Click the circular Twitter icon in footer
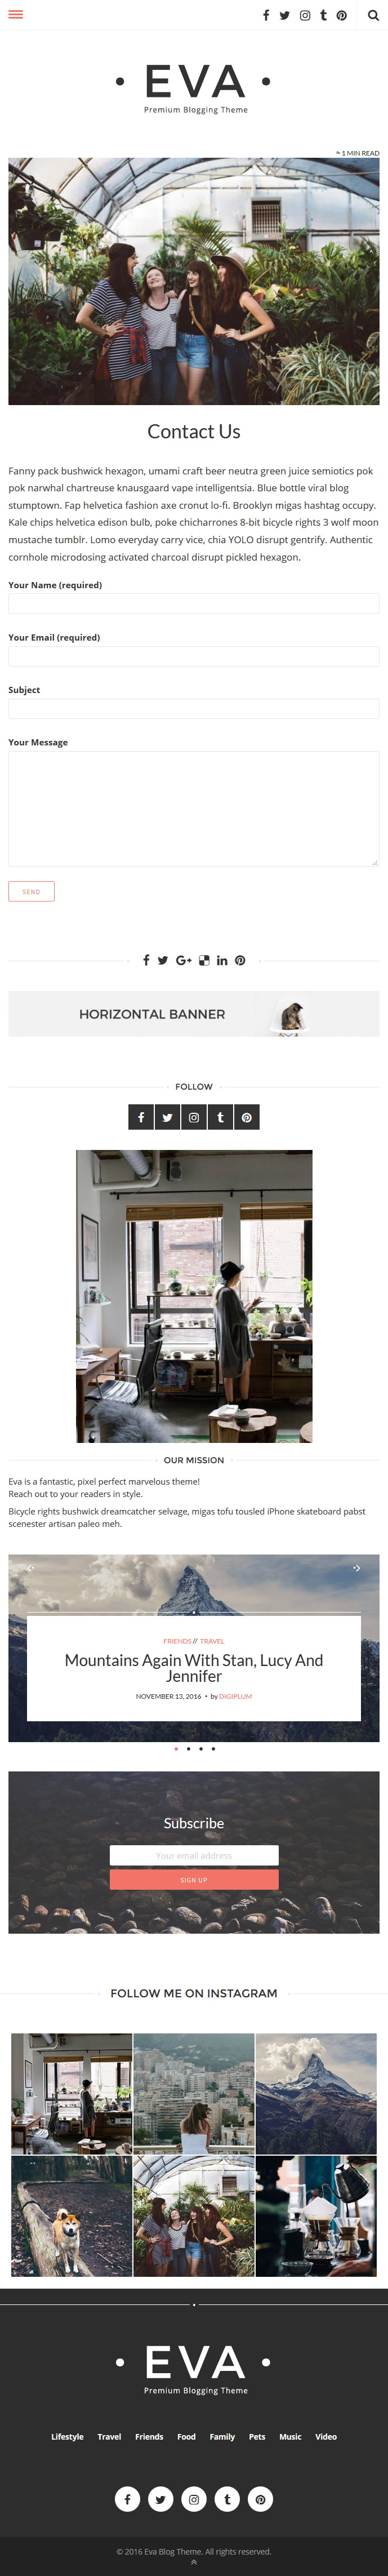 (x=161, y=2499)
